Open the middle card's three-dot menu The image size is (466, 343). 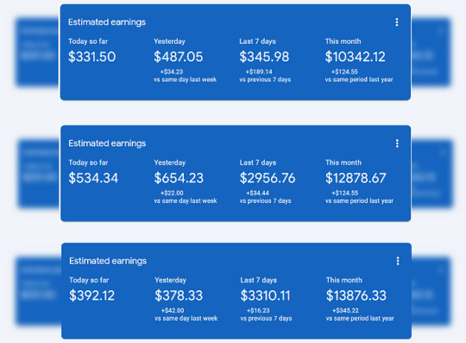pyautogui.click(x=397, y=143)
